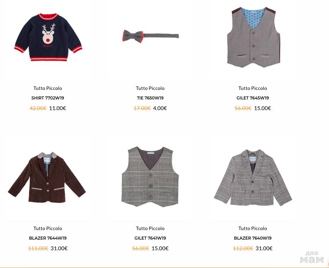
Task: Select Tutto Piccolo brand above BLAZER 7644W19
Action: pos(47,228)
